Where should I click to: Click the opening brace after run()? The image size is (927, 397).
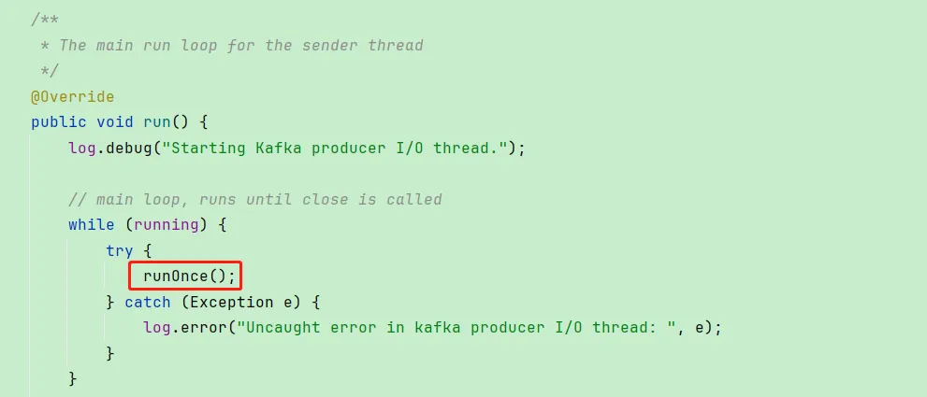(203, 123)
